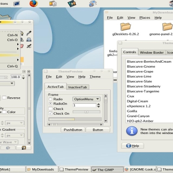The image size is (173, 173).
Task: Select the Color Picker eyedropper tool in GIMP
Action: 29,33
